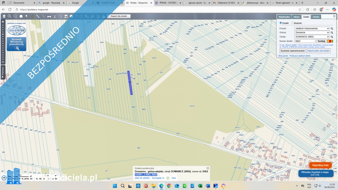
Task: Select the zoom out magnifier tool
Action: pos(15,16)
